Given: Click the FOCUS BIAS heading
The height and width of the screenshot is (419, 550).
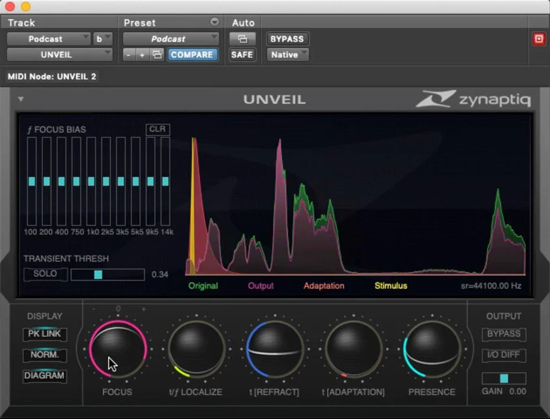Looking at the screenshot, I should pyautogui.click(x=57, y=129).
